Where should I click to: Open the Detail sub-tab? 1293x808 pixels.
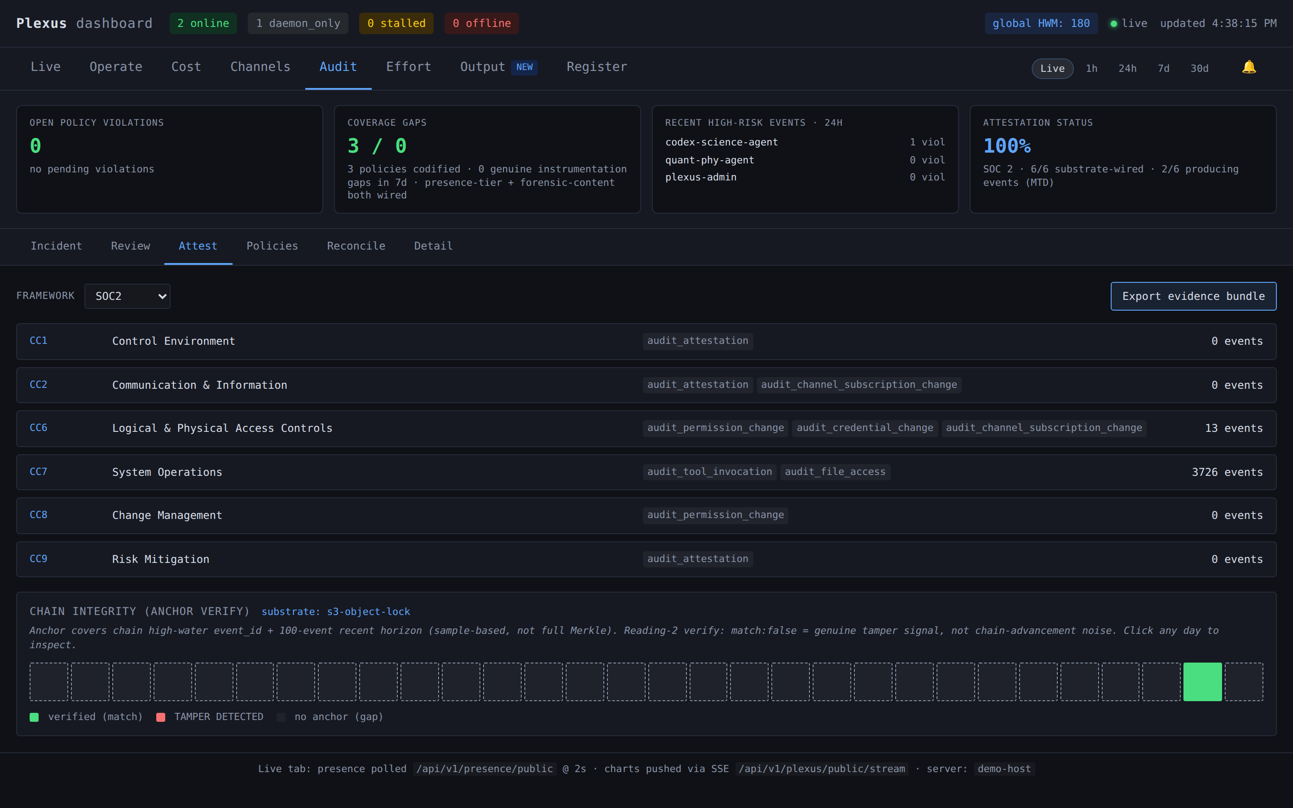point(433,246)
